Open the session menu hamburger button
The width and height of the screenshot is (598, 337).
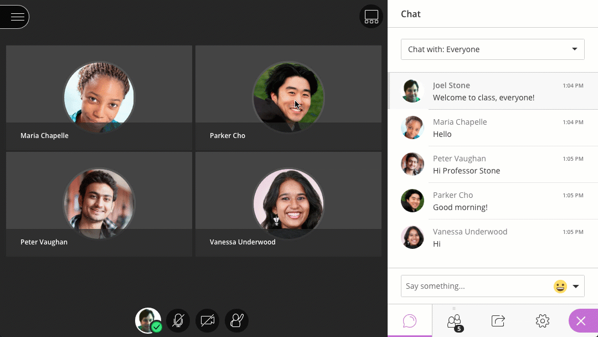[x=16, y=17]
